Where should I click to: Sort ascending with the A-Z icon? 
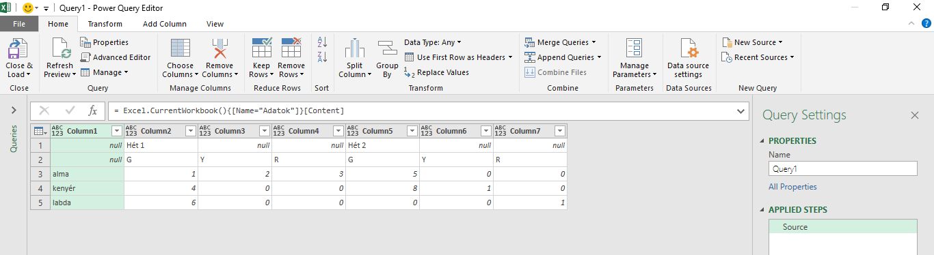click(323, 43)
